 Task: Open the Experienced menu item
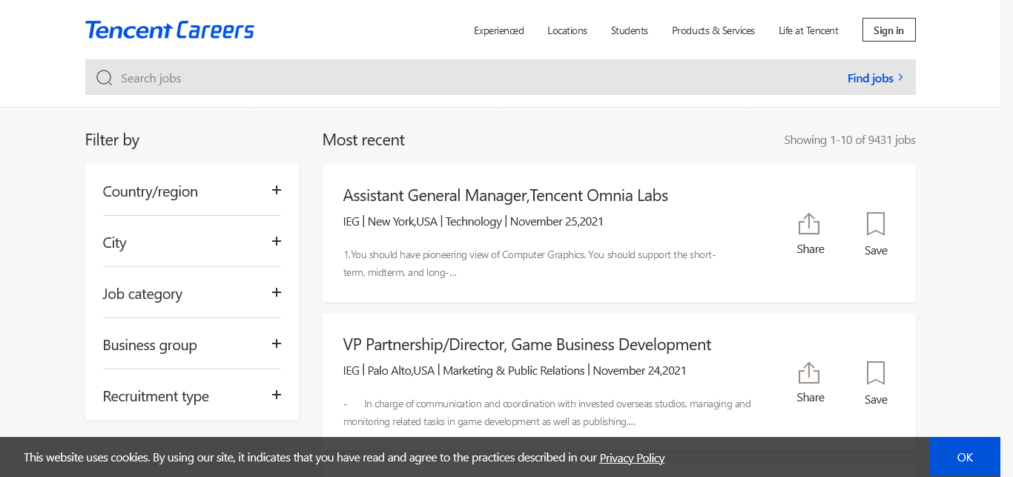tap(498, 30)
